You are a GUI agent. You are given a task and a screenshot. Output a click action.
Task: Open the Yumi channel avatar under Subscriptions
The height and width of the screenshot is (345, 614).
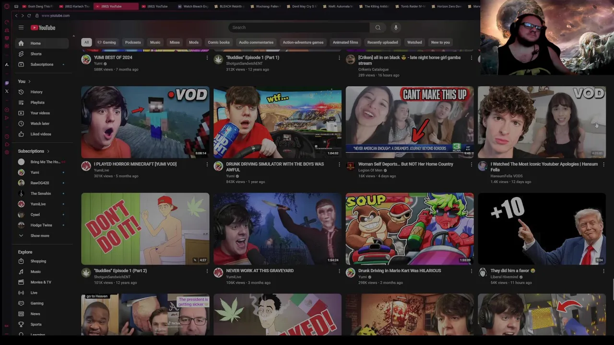21,172
